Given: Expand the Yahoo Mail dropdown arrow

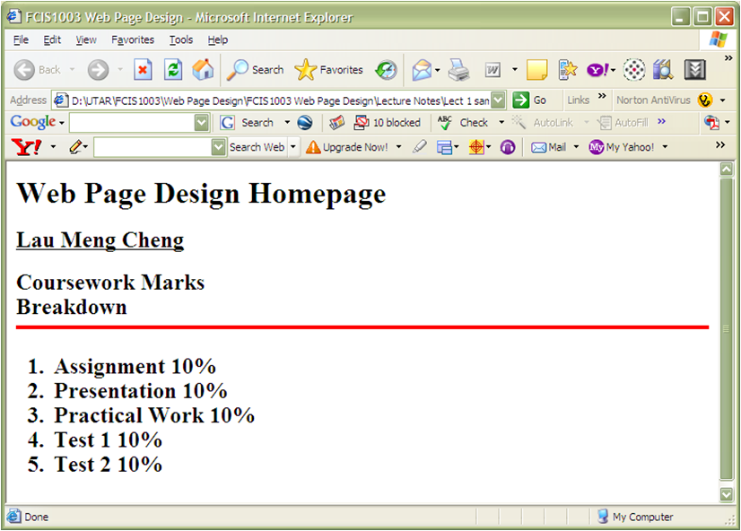Looking at the screenshot, I should [x=576, y=147].
